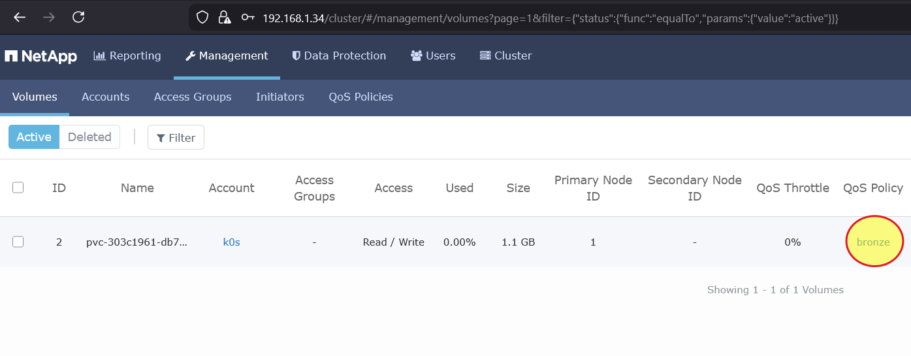
Task: Tick the select-all checkbox in header
Action: point(18,187)
